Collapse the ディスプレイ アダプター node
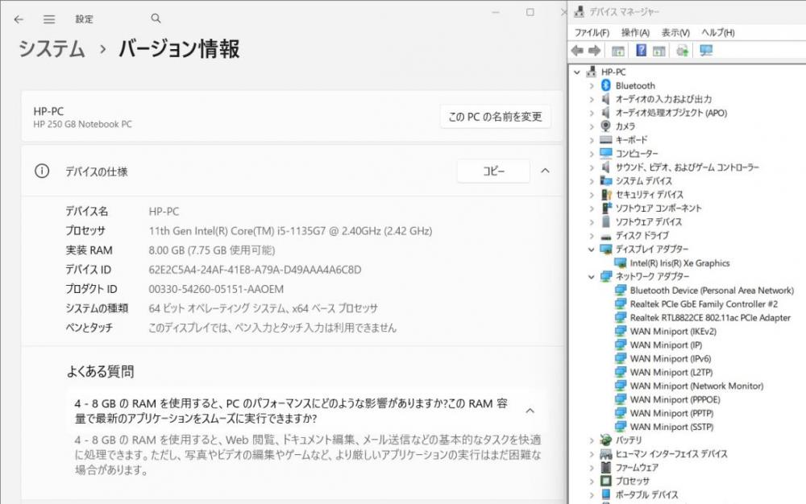This screenshot has width=806, height=504. 591,250
